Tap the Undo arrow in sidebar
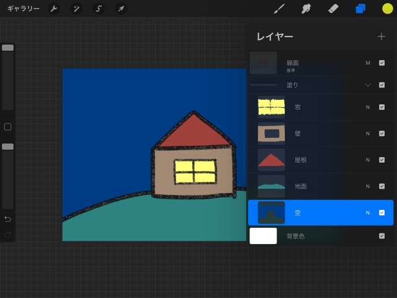 tap(8, 219)
